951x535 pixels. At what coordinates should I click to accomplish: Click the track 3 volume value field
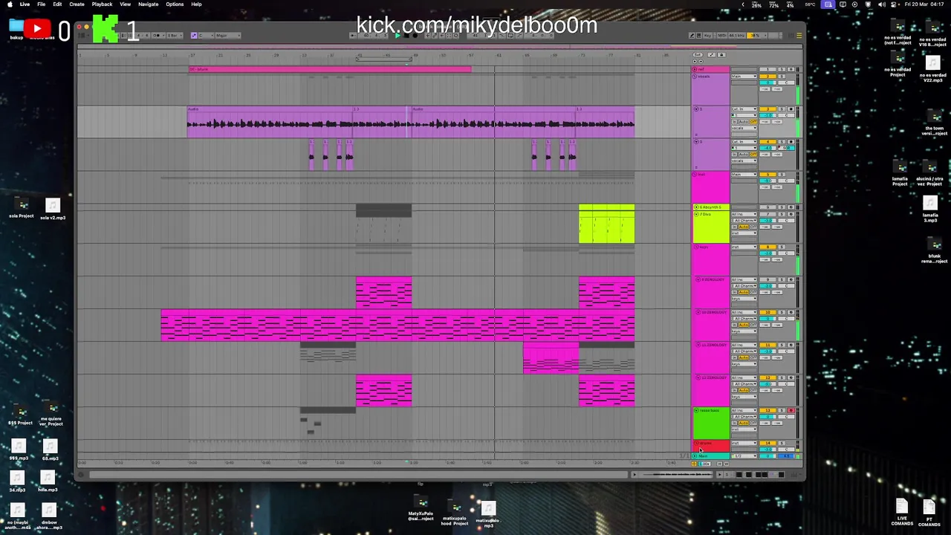(767, 115)
